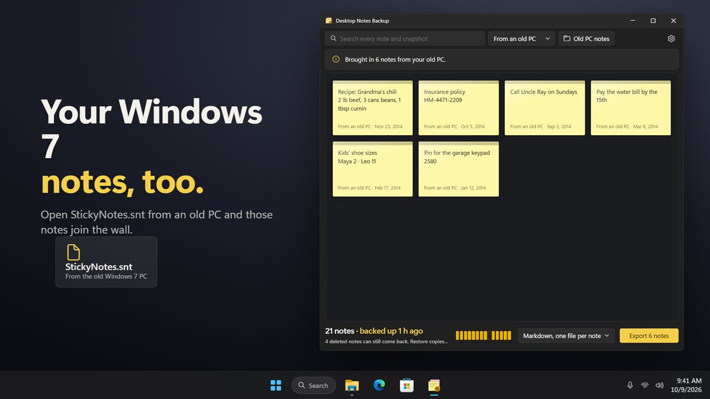Open the Insurance policy note
The height and width of the screenshot is (399, 710).
click(x=459, y=108)
